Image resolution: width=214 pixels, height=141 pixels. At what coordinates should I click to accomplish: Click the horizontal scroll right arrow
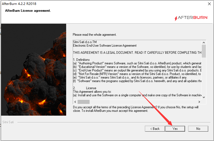[x=199, y=102]
